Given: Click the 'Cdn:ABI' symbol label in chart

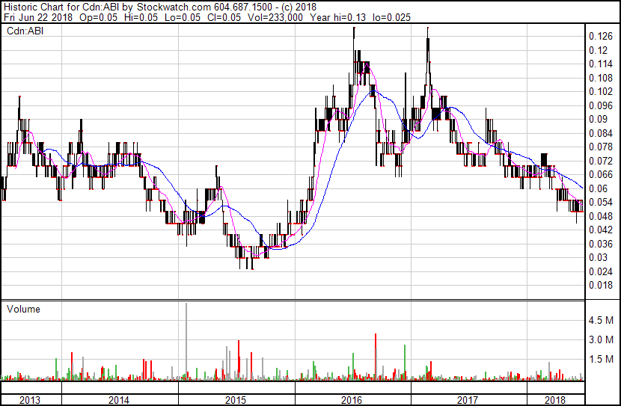Looking at the screenshot, I should pyautogui.click(x=25, y=31).
